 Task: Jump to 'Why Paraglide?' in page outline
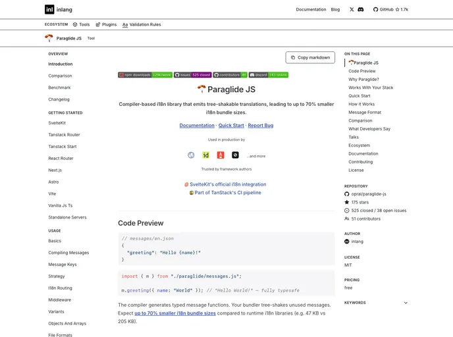coord(363,79)
